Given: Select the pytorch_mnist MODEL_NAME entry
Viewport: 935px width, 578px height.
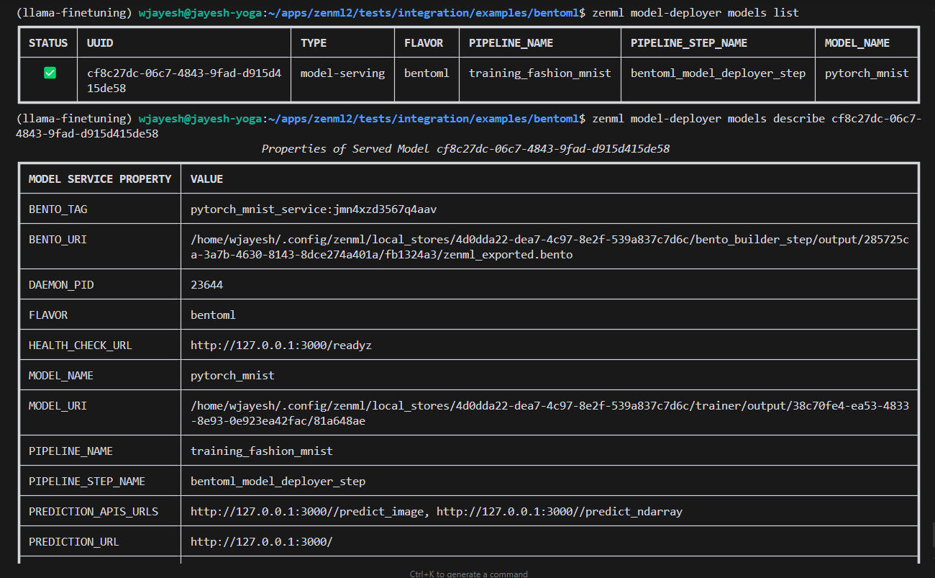Looking at the screenshot, I should click(865, 72).
